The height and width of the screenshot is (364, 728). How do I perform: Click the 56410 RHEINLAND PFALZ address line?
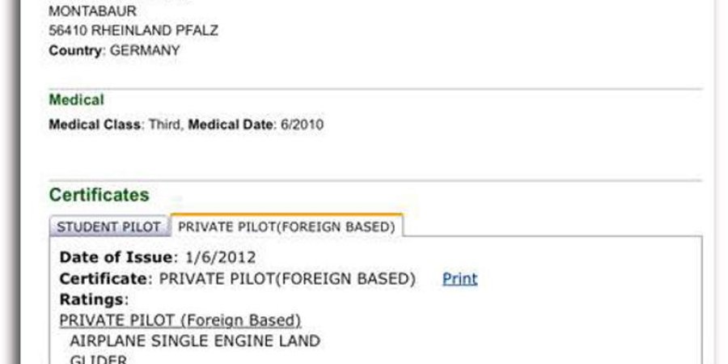click(x=133, y=31)
